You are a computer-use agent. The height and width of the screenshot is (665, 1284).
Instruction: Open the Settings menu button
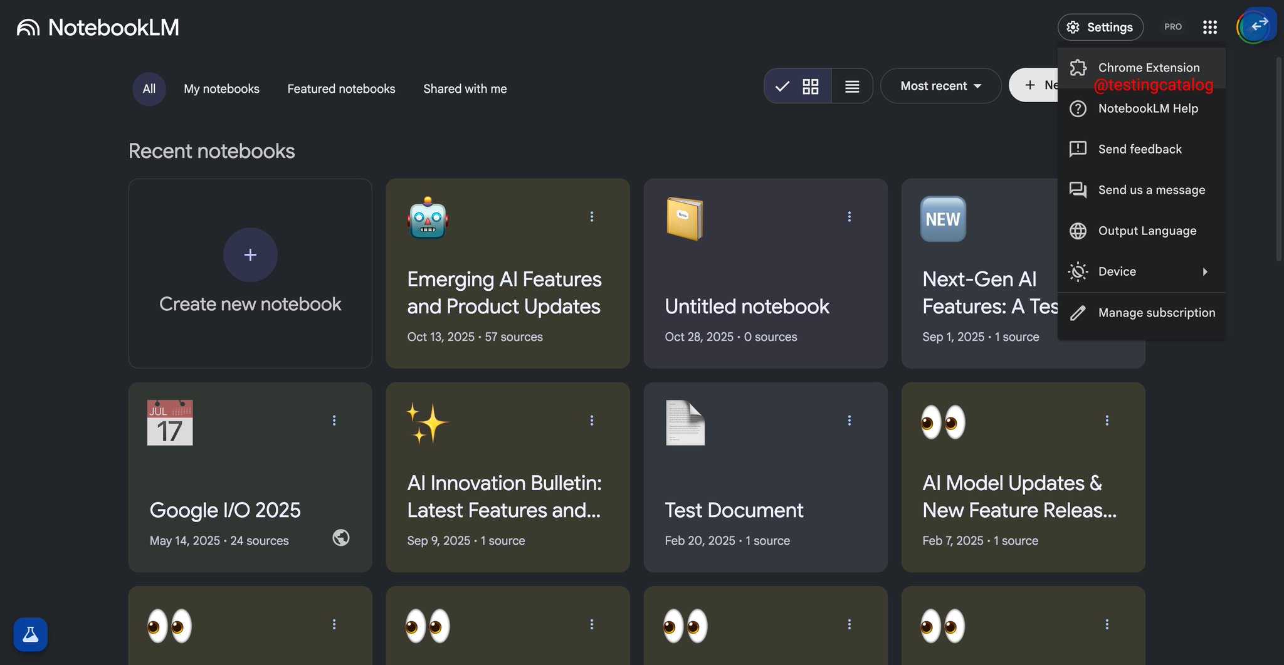click(x=1100, y=27)
